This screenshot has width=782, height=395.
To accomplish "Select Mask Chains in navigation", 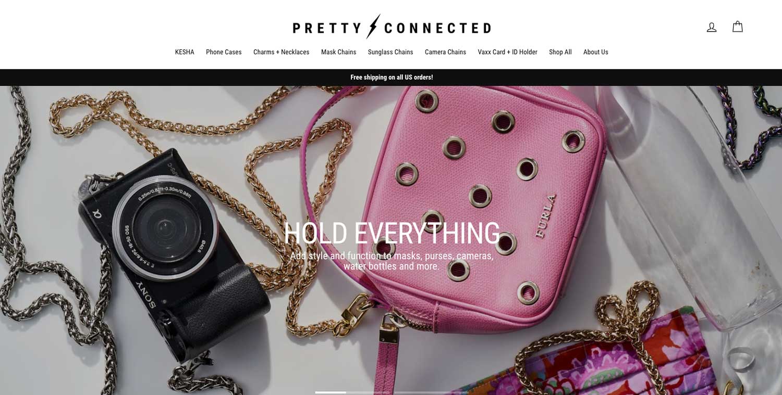I will click(339, 52).
